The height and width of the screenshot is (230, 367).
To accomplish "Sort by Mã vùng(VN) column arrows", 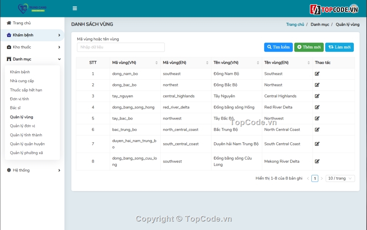I will click(x=156, y=63).
